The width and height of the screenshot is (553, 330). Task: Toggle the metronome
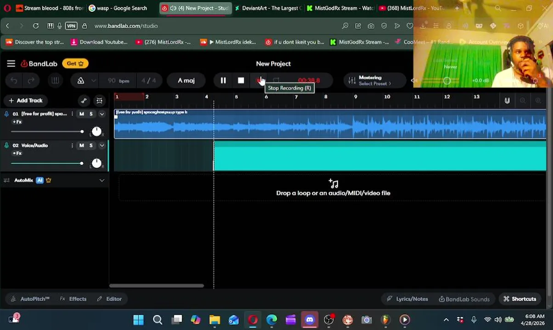click(80, 81)
